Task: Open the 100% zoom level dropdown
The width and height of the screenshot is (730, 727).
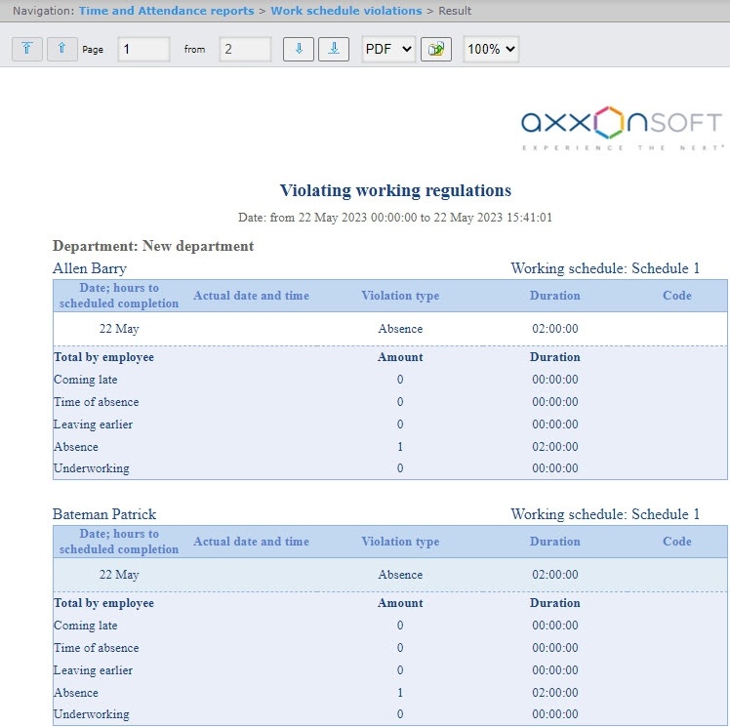Action: coord(490,50)
